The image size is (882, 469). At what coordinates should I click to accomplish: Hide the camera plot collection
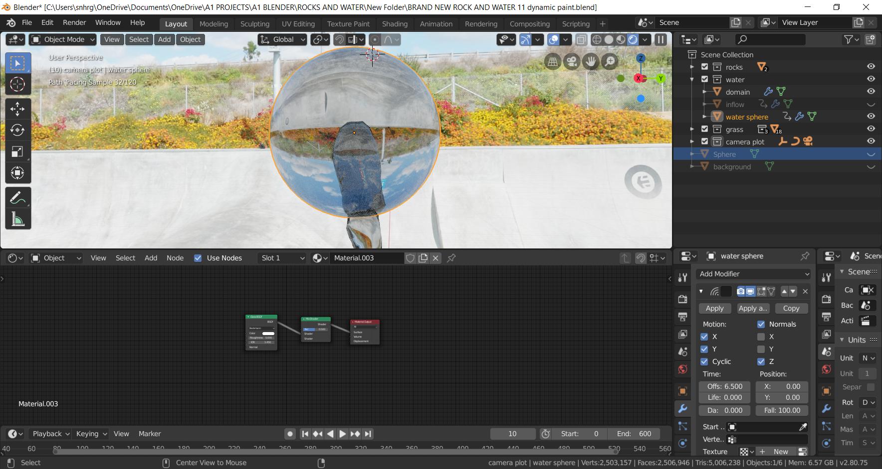pyautogui.click(x=871, y=141)
